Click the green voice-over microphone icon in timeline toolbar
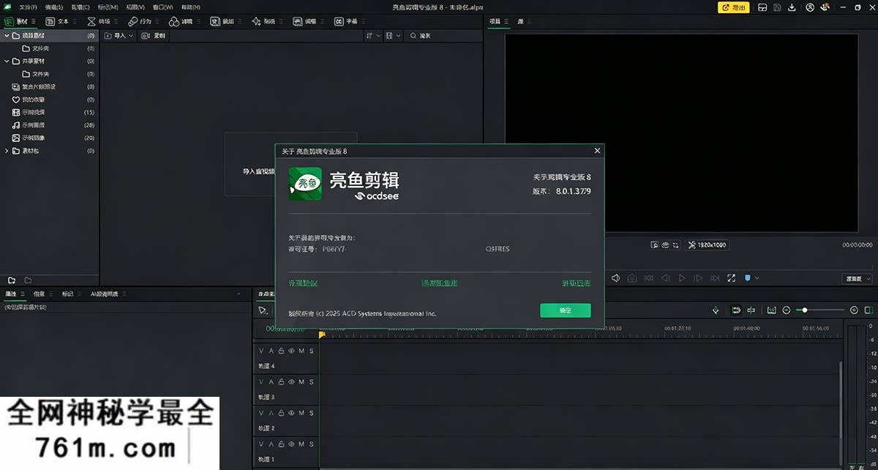Image resolution: width=878 pixels, height=470 pixels. coord(716,310)
